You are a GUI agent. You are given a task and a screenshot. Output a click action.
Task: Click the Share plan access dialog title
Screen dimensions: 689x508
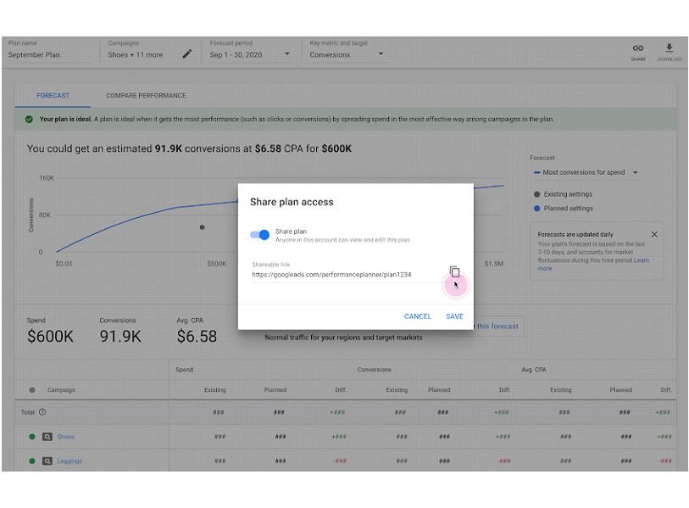pos(292,202)
